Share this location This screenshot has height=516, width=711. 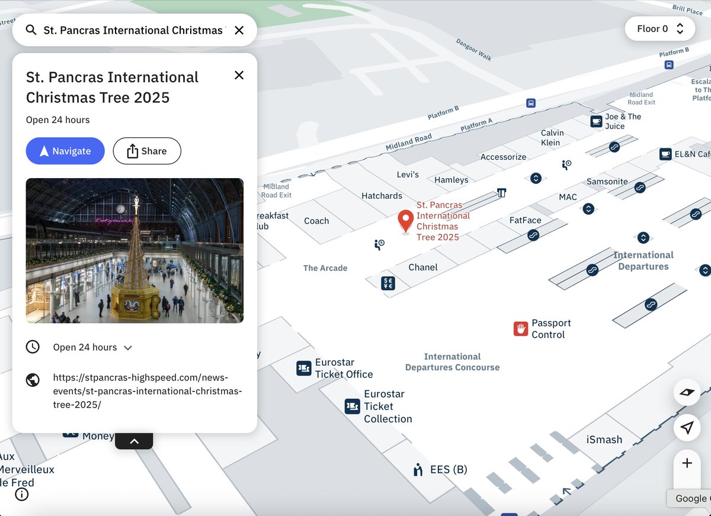point(147,151)
